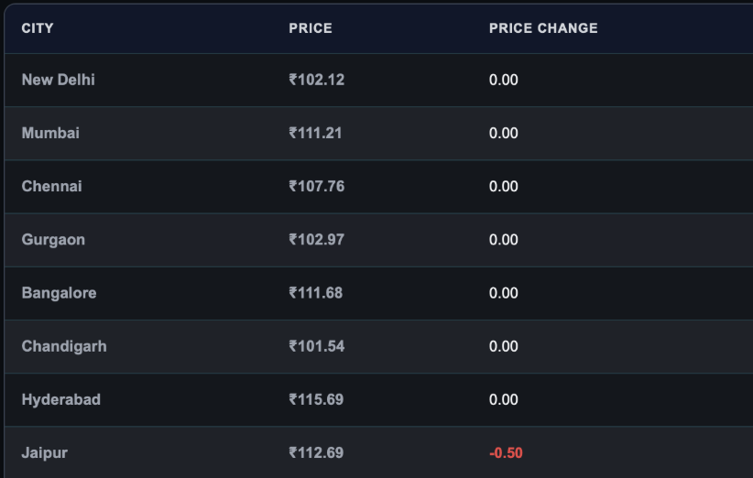The width and height of the screenshot is (753, 478).
Task: Click the ₹102.97 Gurgaon price
Action: tap(316, 240)
